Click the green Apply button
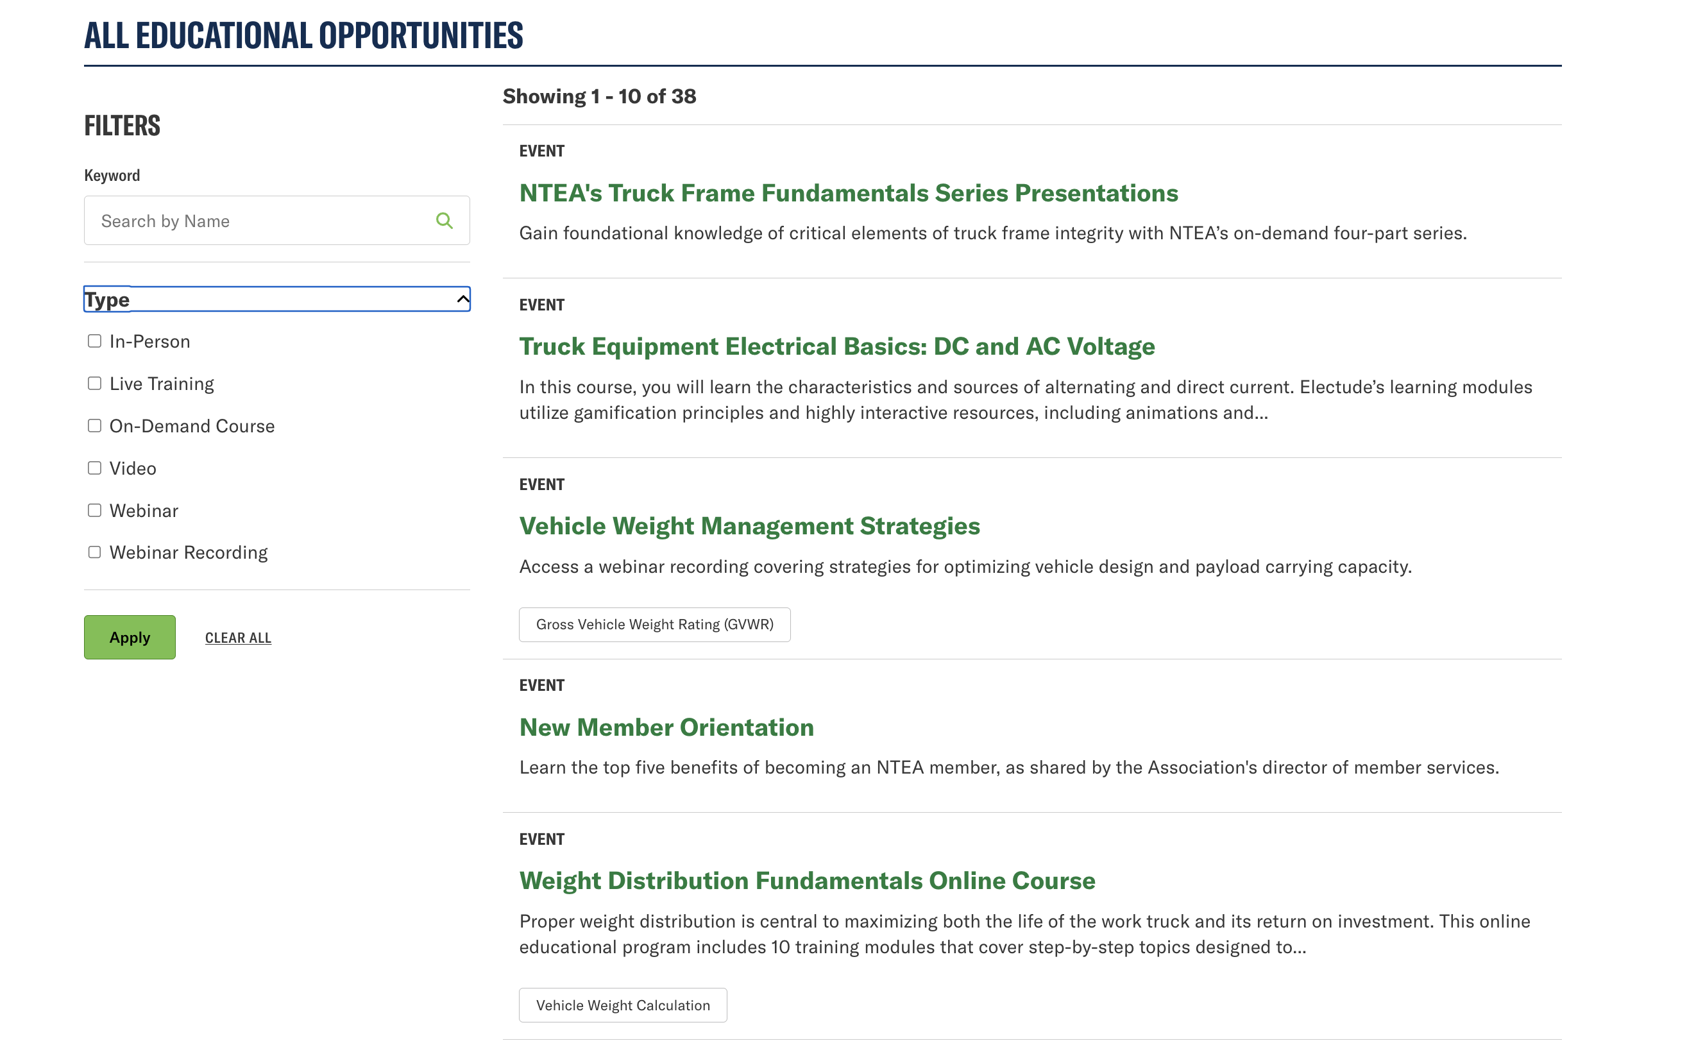The width and height of the screenshot is (1696, 1043). tap(130, 637)
